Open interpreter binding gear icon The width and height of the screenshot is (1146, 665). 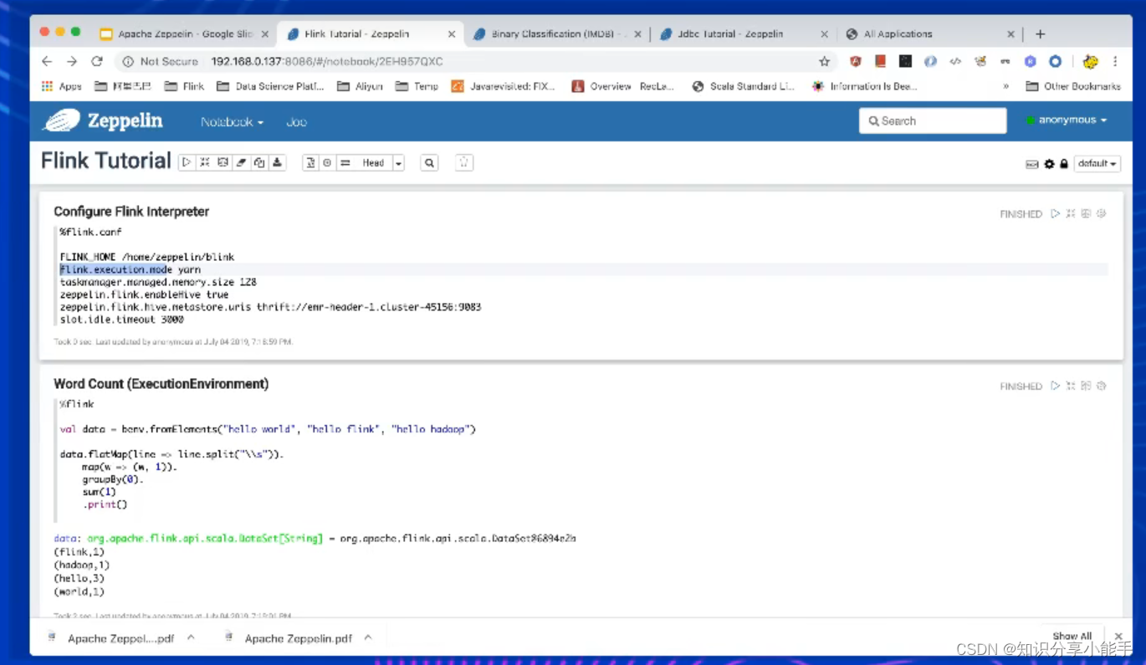tap(1050, 164)
